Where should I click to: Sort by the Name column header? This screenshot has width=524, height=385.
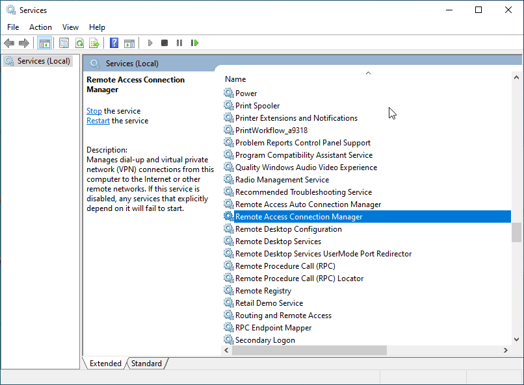click(235, 79)
